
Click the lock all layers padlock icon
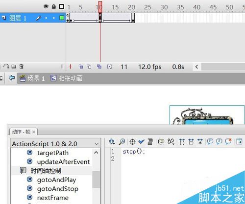[53, 6]
